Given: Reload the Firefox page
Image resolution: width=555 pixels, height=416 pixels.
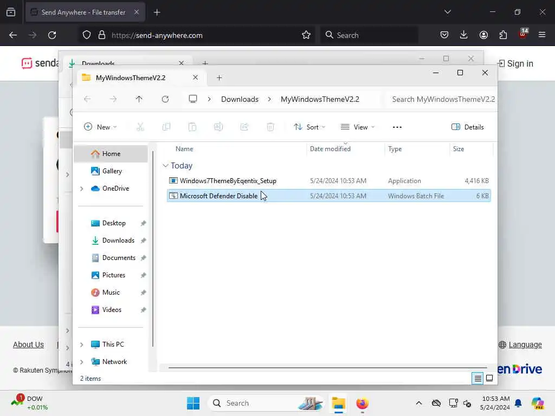Looking at the screenshot, I should pos(52,35).
